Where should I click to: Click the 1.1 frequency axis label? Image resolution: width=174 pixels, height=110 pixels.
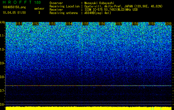(x=2, y=36)
